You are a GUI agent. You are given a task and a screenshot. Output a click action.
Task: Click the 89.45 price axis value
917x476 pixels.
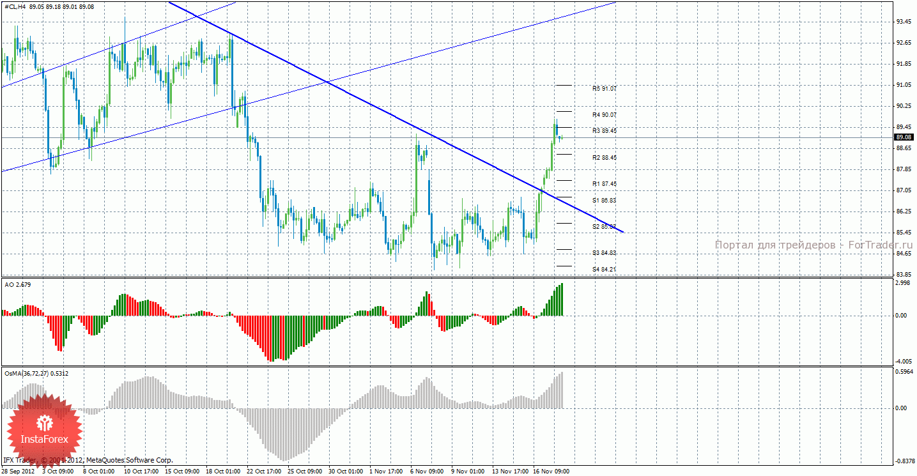(x=904, y=127)
